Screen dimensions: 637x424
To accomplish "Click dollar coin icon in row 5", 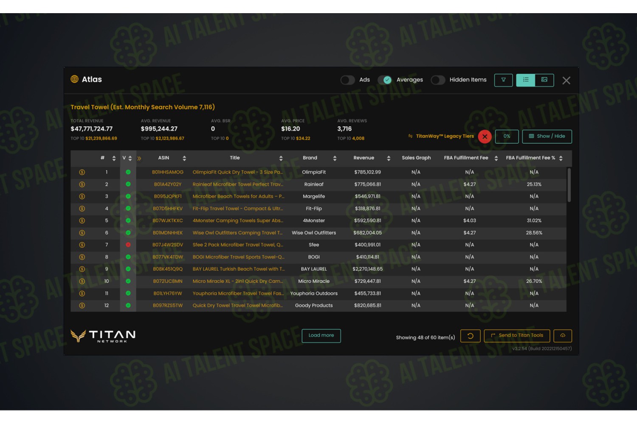I will (x=82, y=220).
